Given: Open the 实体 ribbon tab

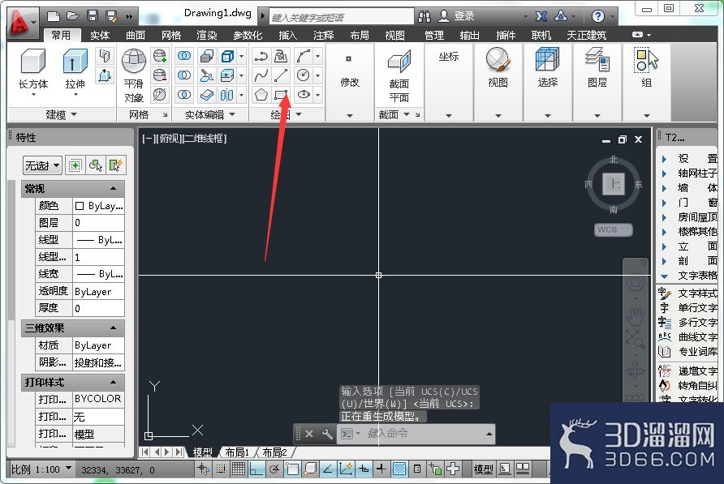Looking at the screenshot, I should [100, 35].
